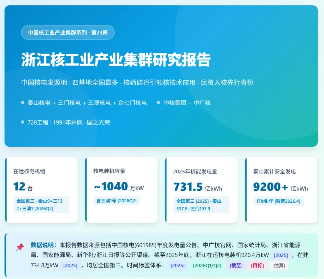
Task: Click the tag 全国第三 · 秦山9+三门2+三澳1 [2026Q2]
Action: tap(41, 204)
